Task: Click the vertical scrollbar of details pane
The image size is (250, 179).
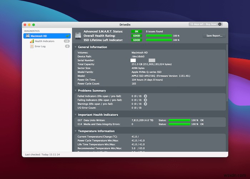Action: click(x=227, y=72)
